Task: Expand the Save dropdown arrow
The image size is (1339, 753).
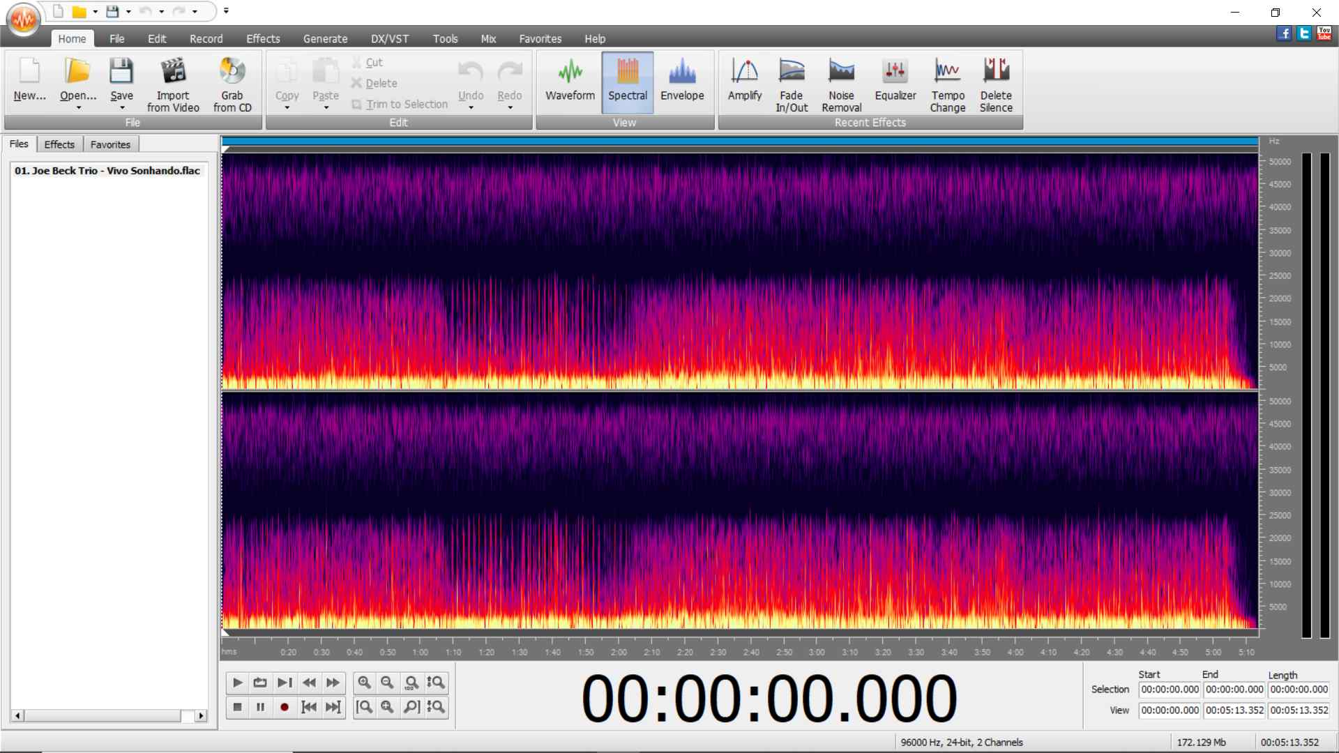Action: [122, 108]
